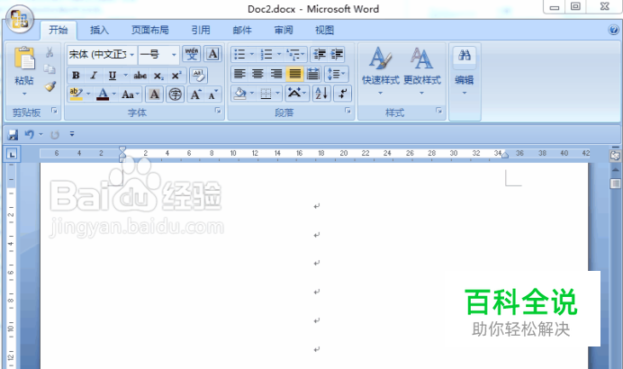623x369 pixels.
Task: Apply paragraph shading paint bucket color
Action: [240, 94]
